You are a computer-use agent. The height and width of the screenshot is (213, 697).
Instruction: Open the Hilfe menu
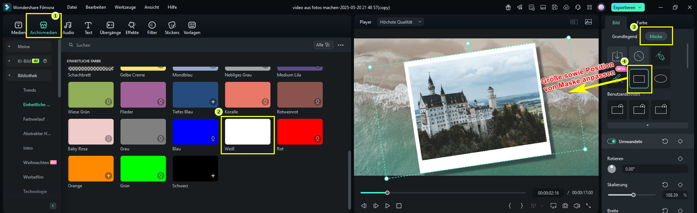172,7
